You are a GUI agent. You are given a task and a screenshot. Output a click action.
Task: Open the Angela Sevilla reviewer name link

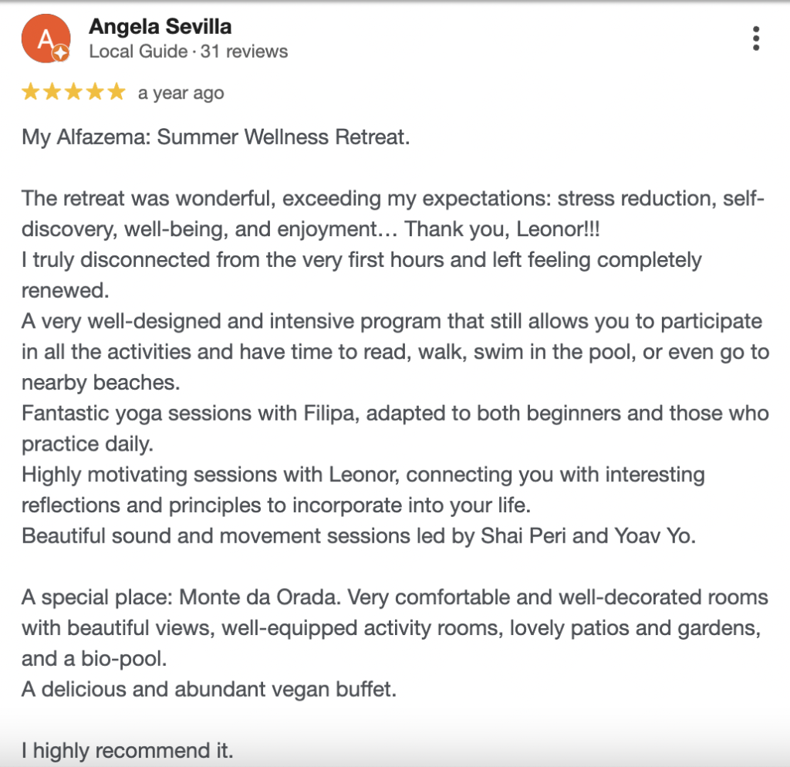pos(160,27)
